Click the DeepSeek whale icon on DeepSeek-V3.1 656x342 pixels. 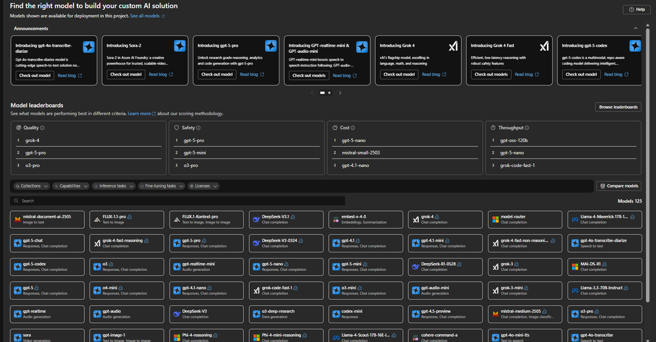tap(256, 220)
